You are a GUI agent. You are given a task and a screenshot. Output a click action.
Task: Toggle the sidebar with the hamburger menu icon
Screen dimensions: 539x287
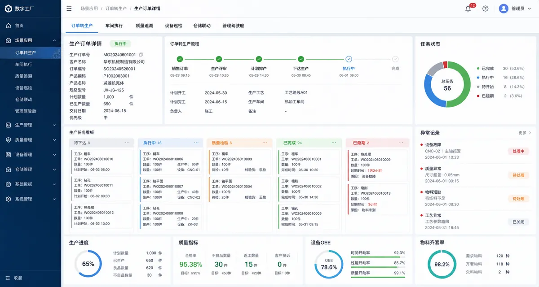coord(69,9)
